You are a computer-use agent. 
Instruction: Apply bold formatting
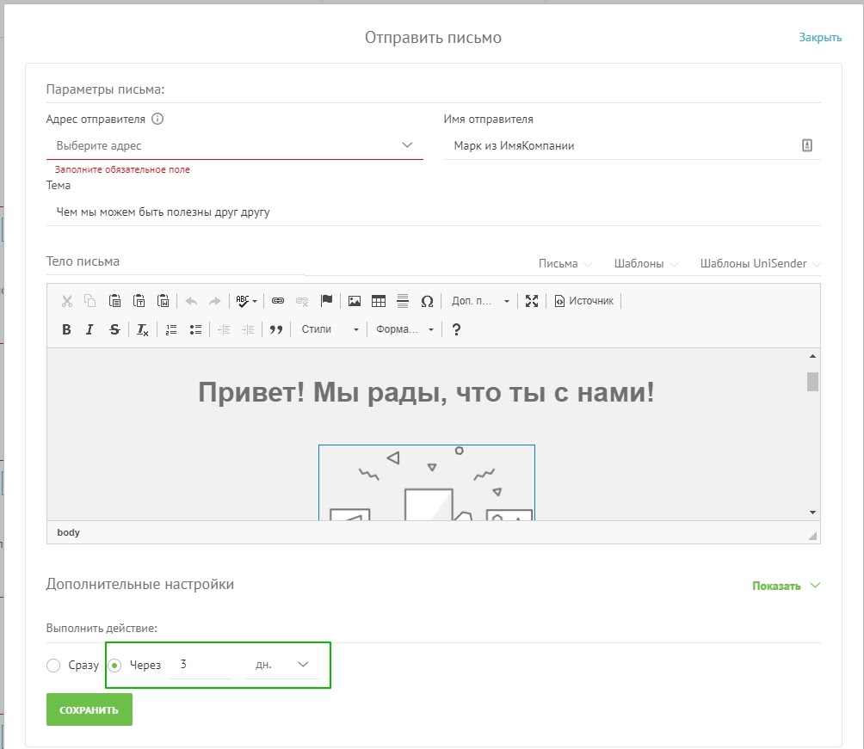[x=66, y=329]
